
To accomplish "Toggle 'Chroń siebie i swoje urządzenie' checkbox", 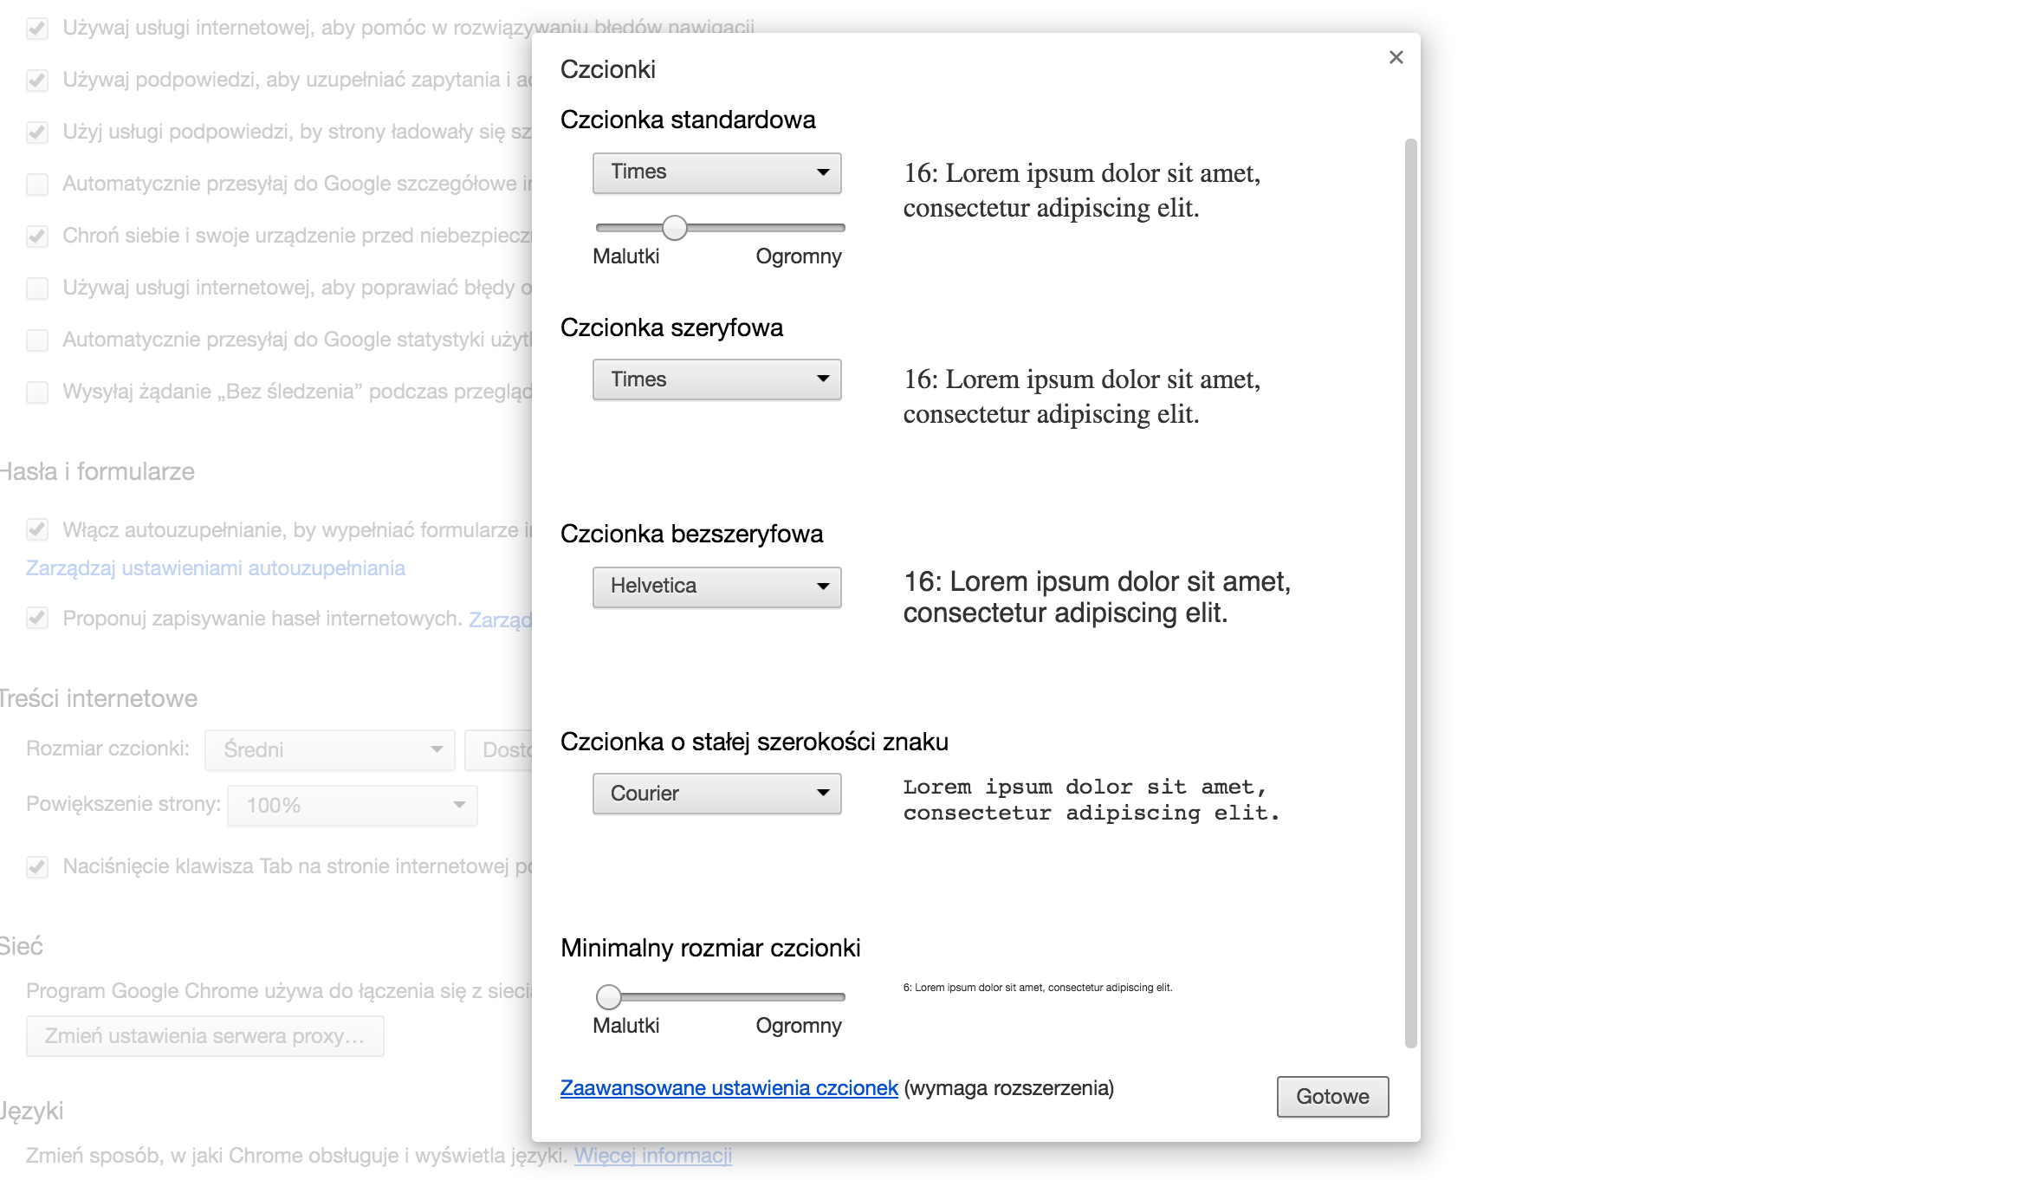I will 37,237.
